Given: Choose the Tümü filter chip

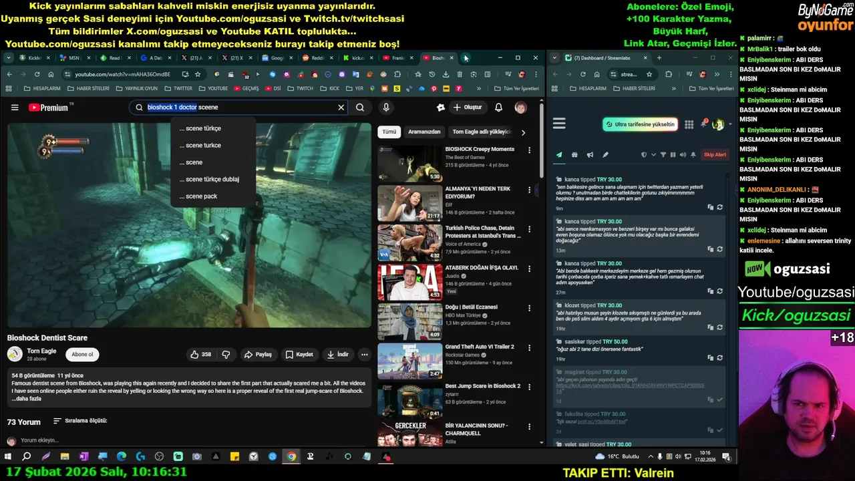Looking at the screenshot, I should 389,132.
